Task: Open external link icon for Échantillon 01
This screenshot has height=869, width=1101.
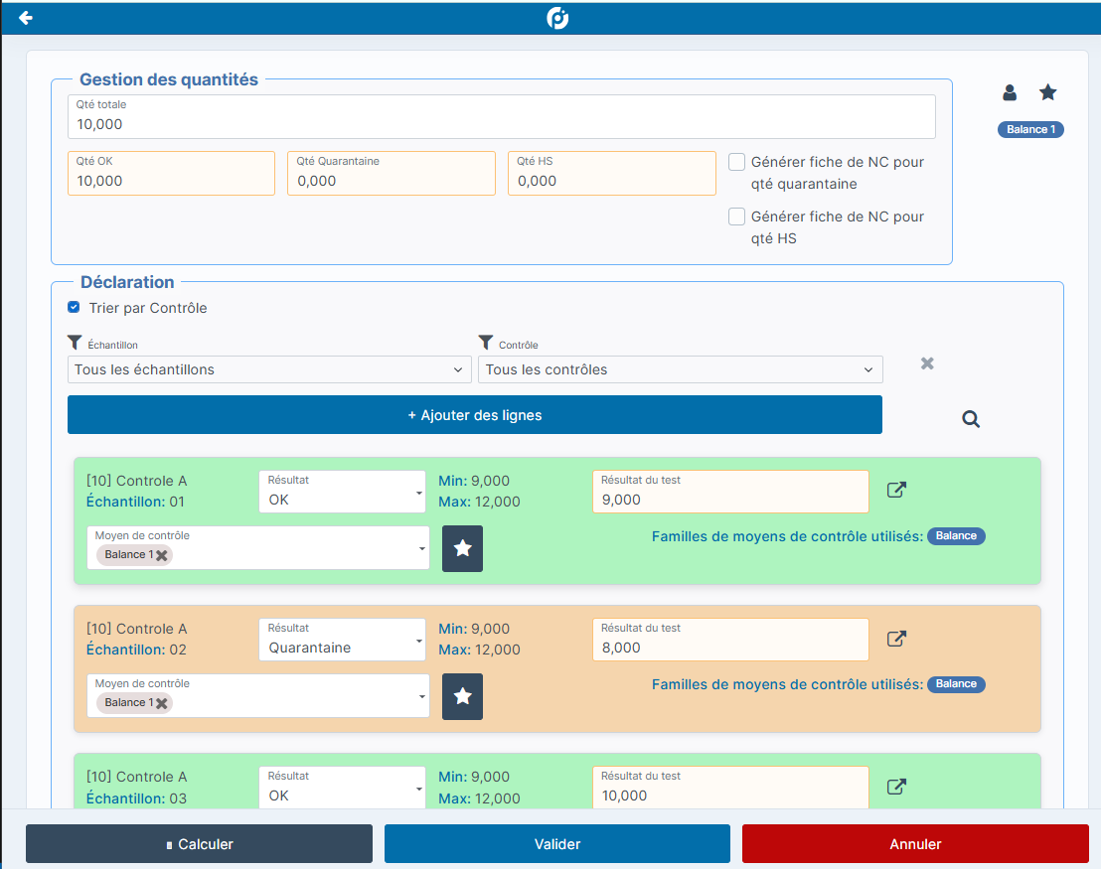Action: click(x=896, y=490)
